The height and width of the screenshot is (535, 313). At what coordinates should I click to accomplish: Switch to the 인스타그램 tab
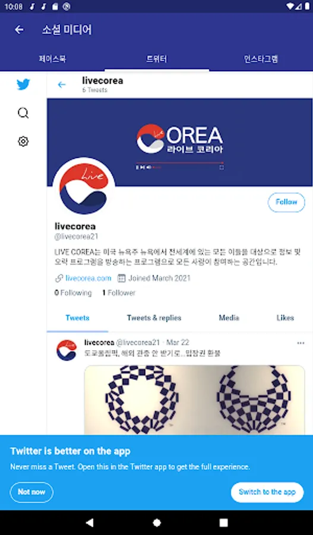261,59
